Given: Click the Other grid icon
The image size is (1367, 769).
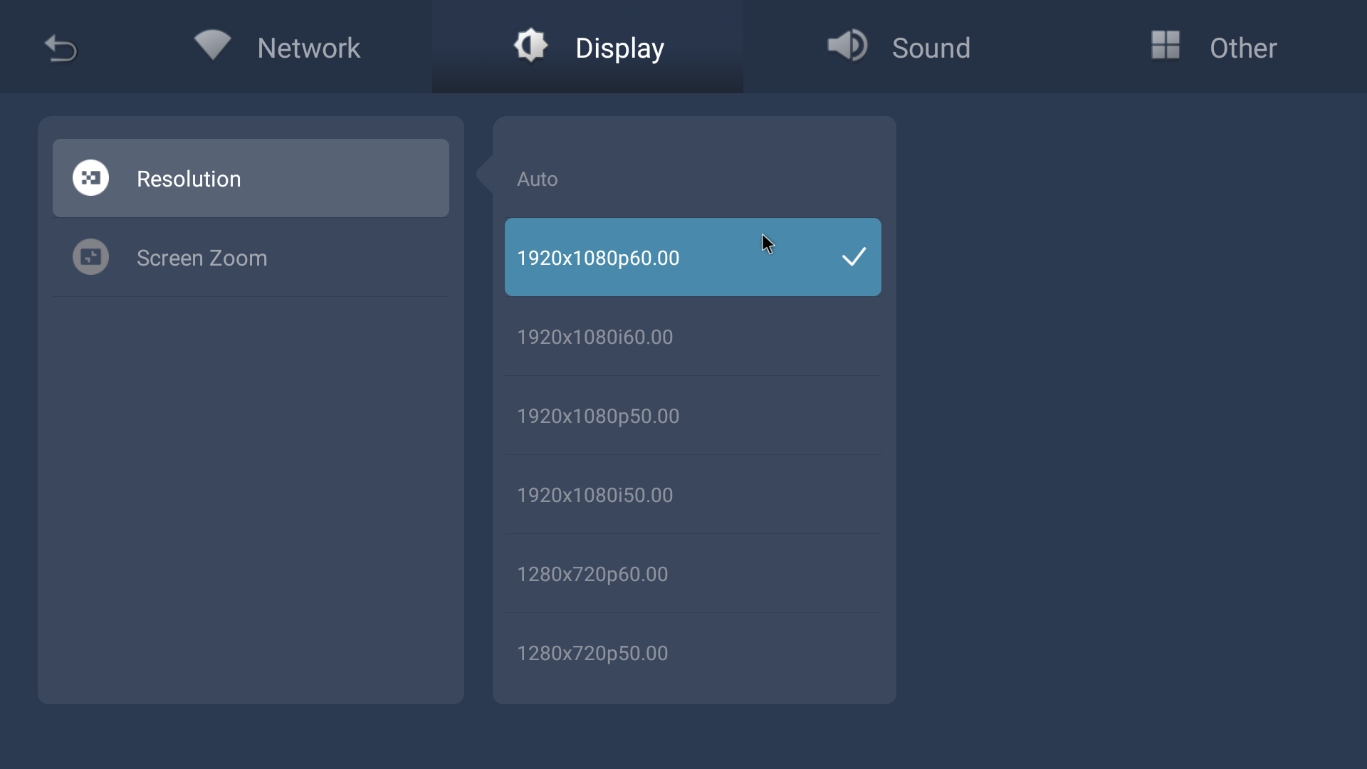Looking at the screenshot, I should point(1166,46).
